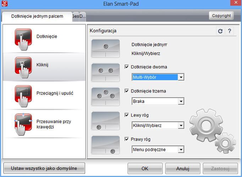Uncheck the Dotknięcie trzema checkbox

(x=127, y=91)
